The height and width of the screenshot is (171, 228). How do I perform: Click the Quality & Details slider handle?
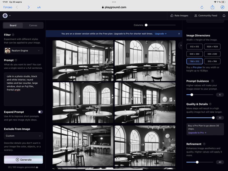pyautogui.click(x=213, y=118)
